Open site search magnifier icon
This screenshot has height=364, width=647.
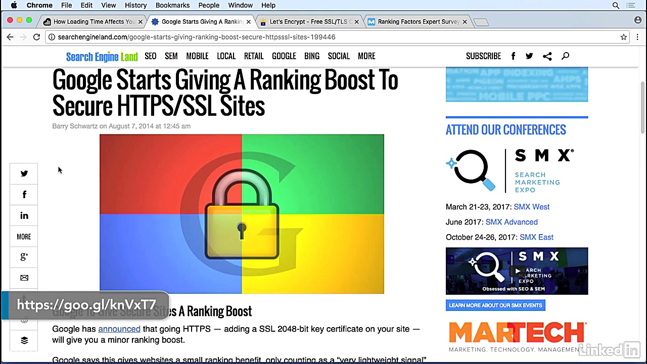[x=565, y=56]
